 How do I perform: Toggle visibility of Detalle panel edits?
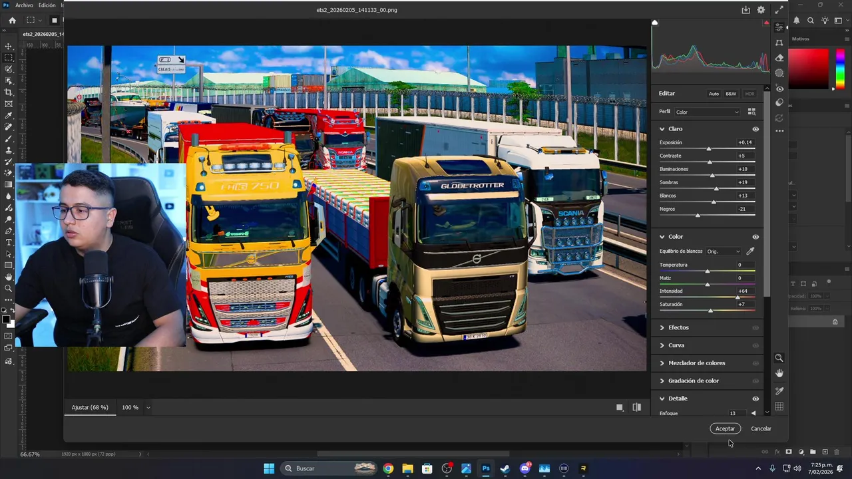click(x=755, y=399)
